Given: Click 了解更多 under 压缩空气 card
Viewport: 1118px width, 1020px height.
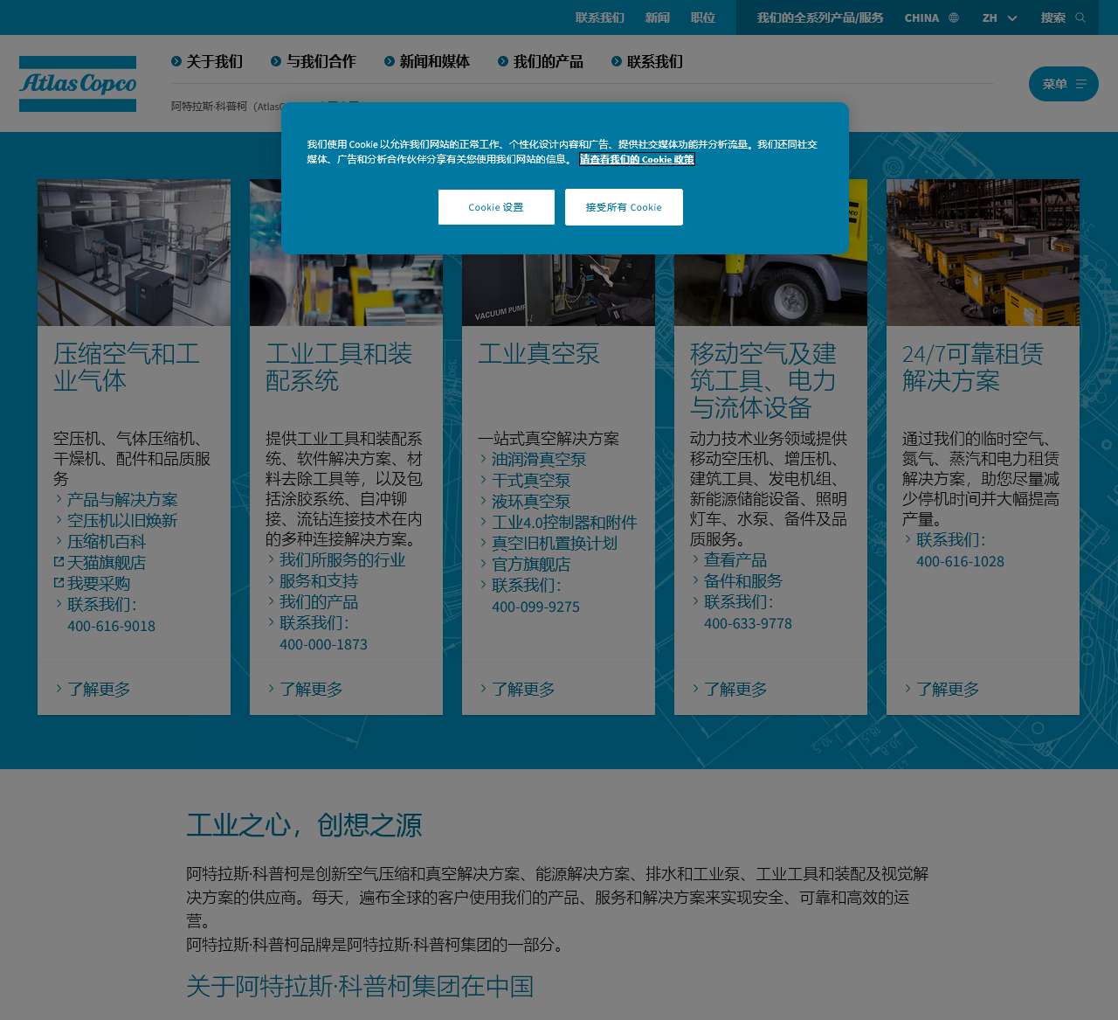Looking at the screenshot, I should [99, 690].
